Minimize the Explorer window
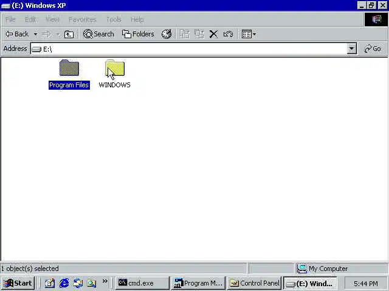The image size is (389, 291). click(x=362, y=5)
